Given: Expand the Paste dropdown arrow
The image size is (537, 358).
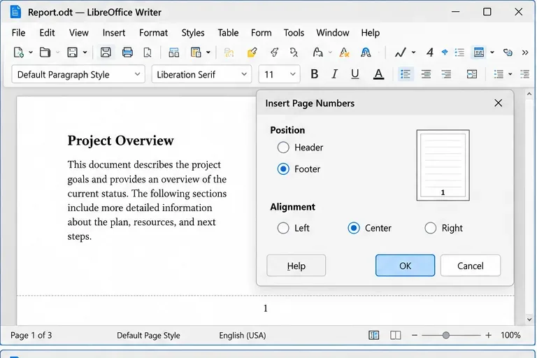Looking at the screenshot, I should click(208, 52).
